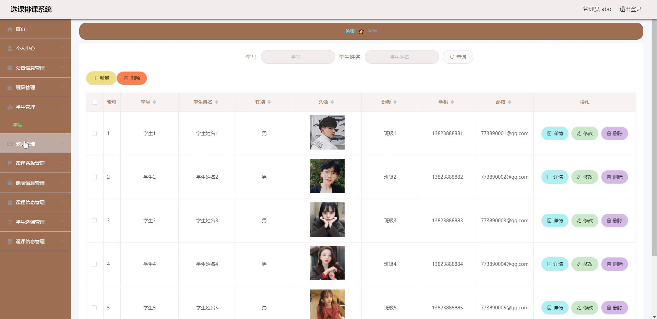The image size is (657, 319).
Task: Expand the 班级管理 chevron
Action: click(62, 87)
